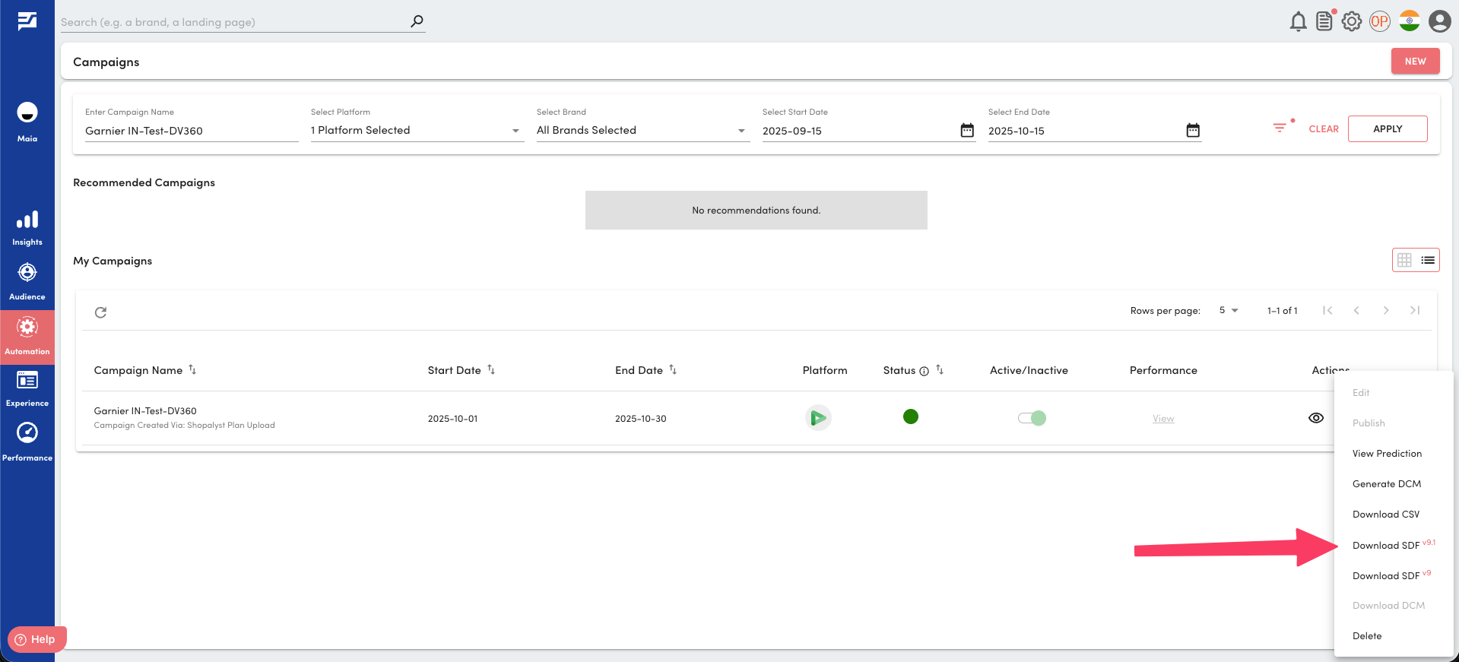Click the app logo in the sidebar

pyautogui.click(x=27, y=21)
